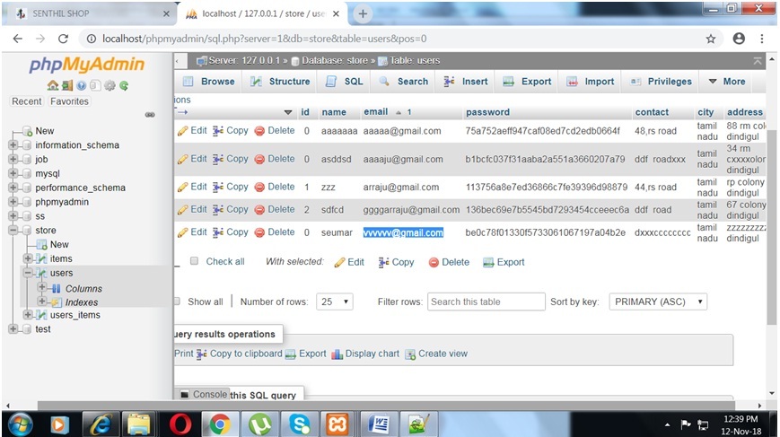Switch to the Structure tab
Viewport: 780px width, 437px height.
(x=280, y=82)
